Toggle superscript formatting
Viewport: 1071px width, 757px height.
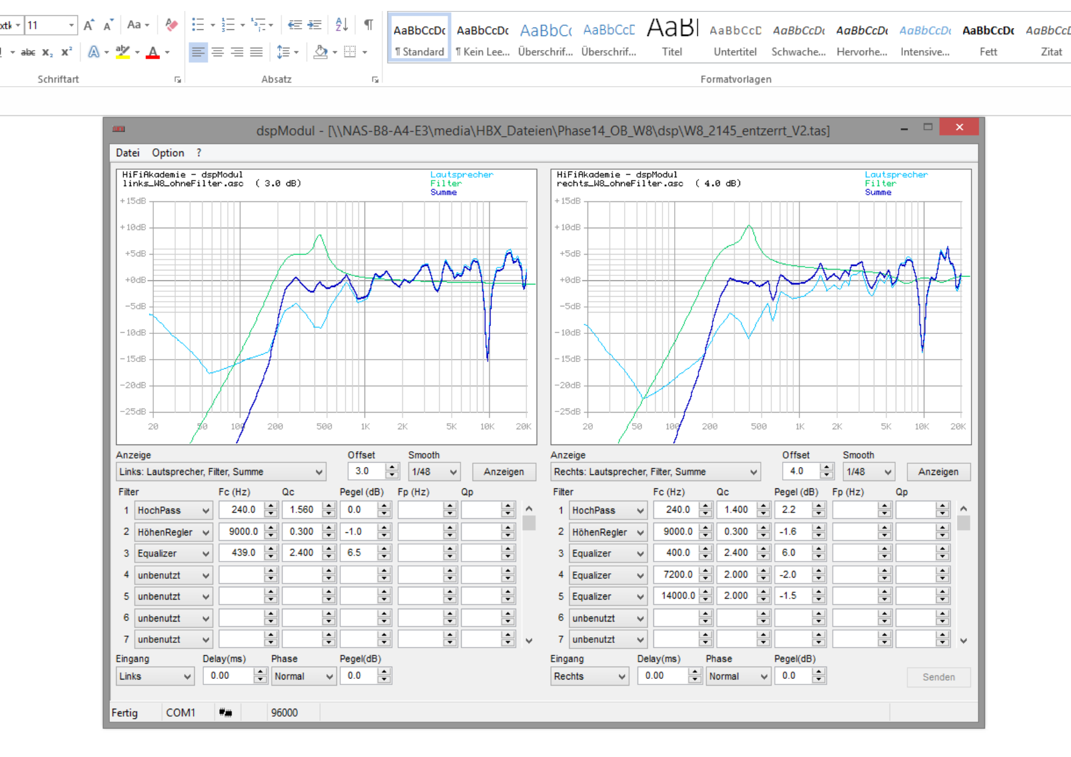[x=66, y=53]
